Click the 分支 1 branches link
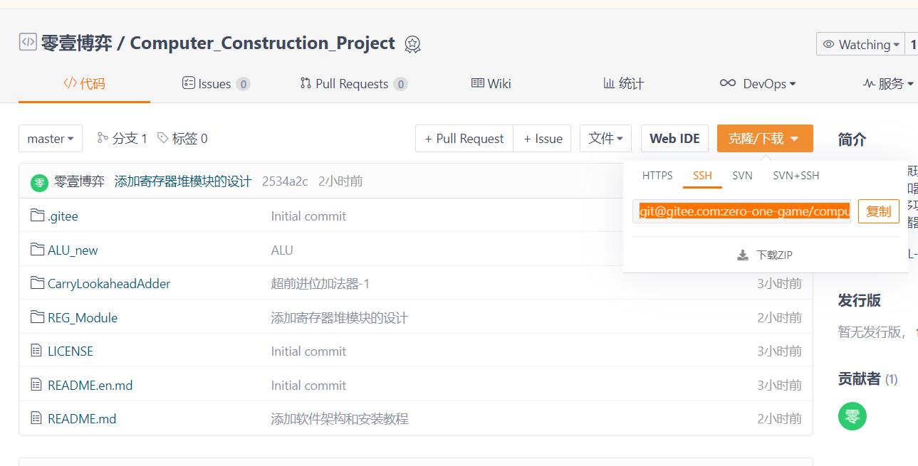 tap(122, 138)
